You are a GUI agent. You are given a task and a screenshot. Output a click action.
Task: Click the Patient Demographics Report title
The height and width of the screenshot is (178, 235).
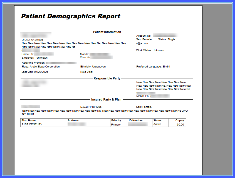click(x=71, y=16)
